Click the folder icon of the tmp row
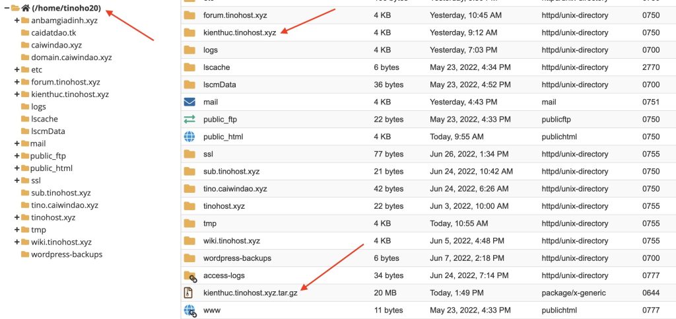This screenshot has width=676, height=319. 189,223
